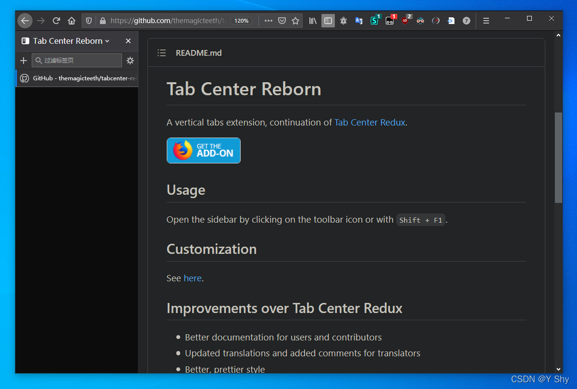Click the Tab Center Reborn heading
Screen dimensions: 577x389
[x=244, y=89]
